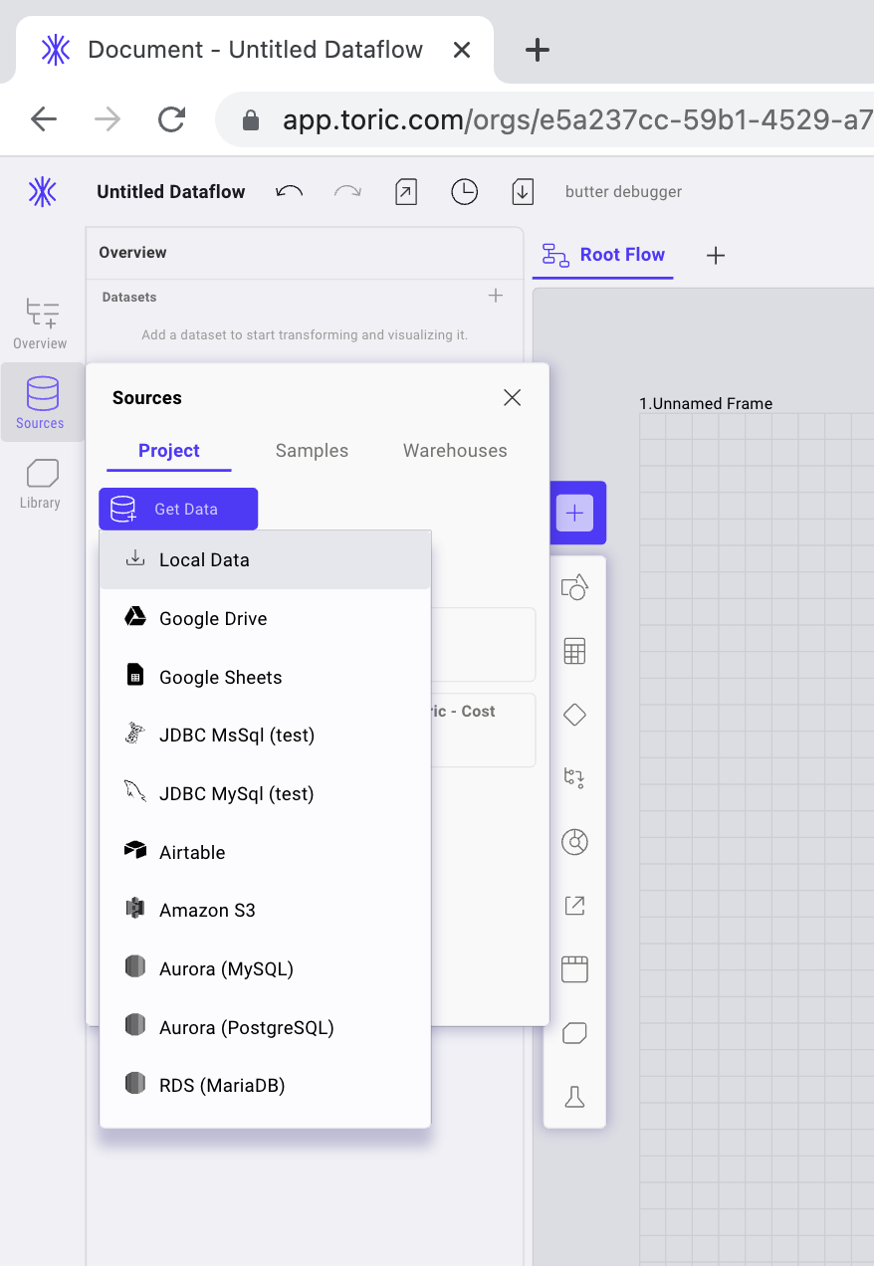
Task: Choose Amazon S3 connector
Action: (x=265, y=910)
